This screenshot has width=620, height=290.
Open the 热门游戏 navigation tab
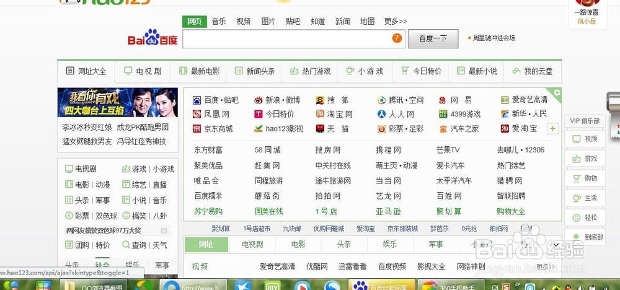click(x=311, y=71)
